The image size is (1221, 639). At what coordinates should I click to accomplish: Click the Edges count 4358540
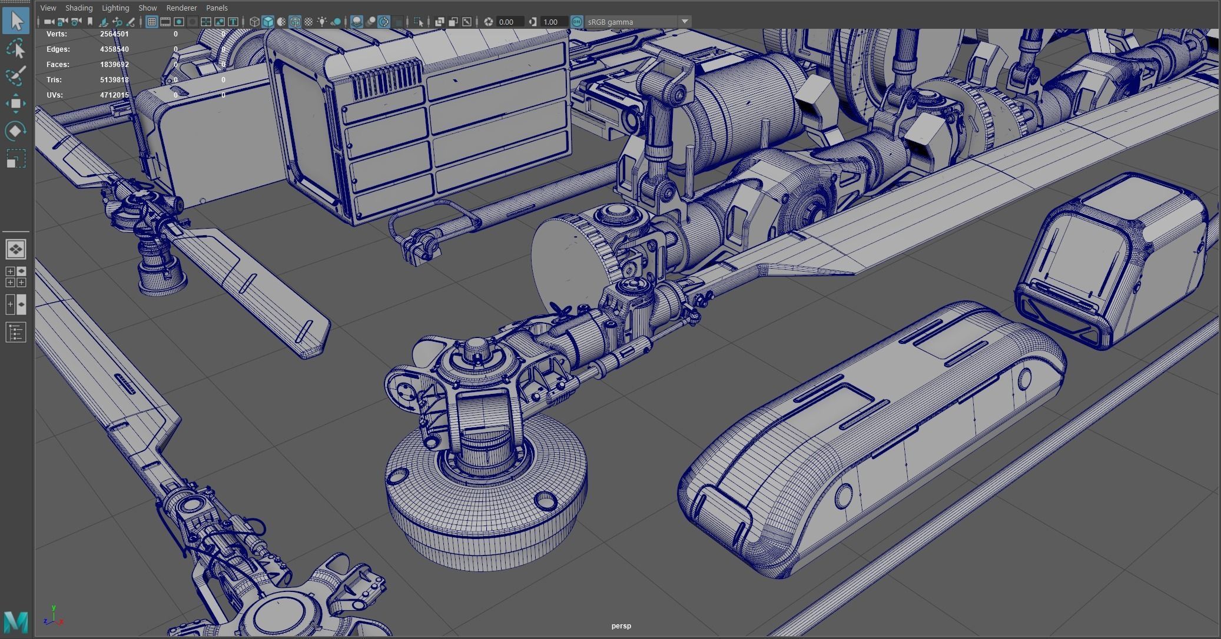(x=114, y=49)
